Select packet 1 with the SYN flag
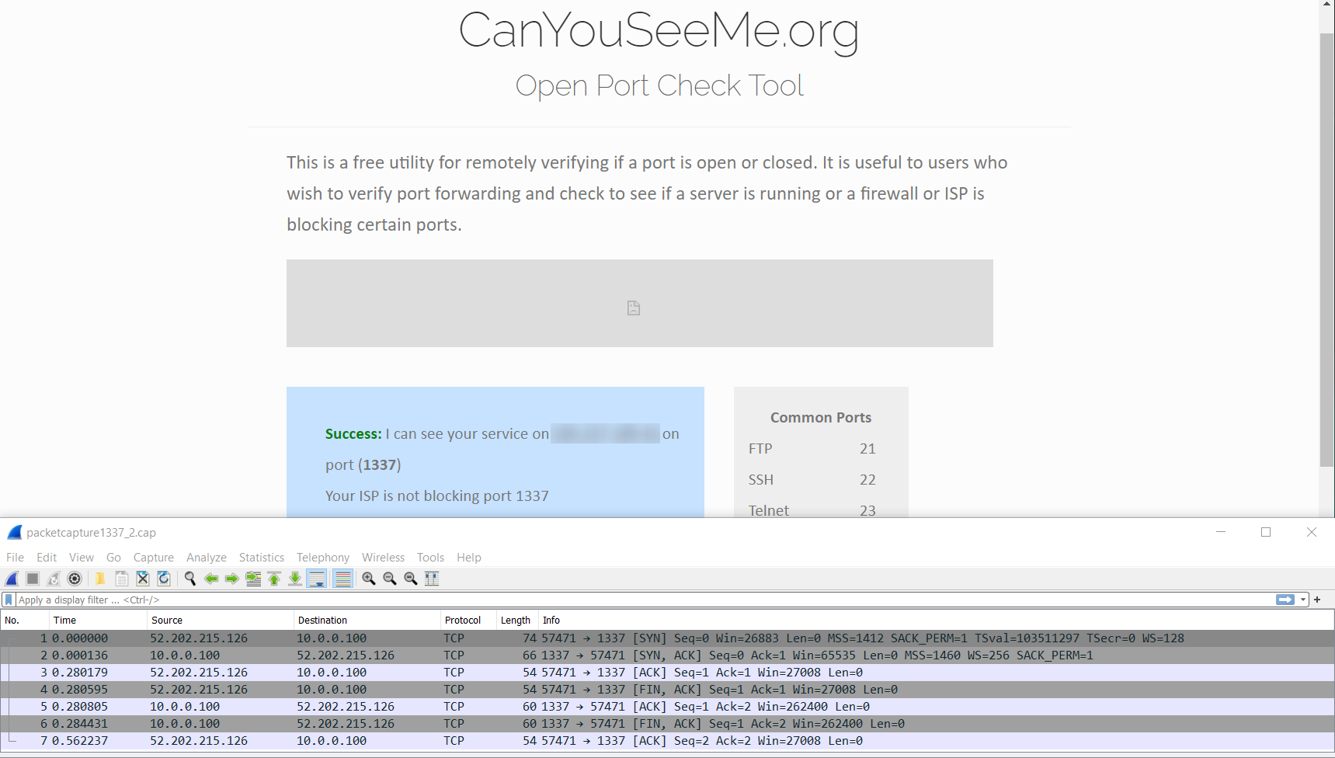 click(667, 638)
